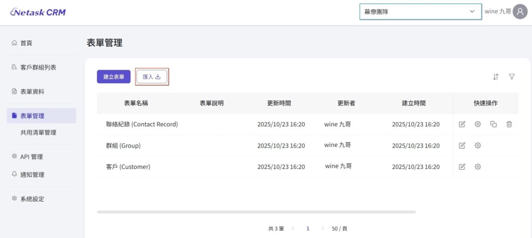Click the copy icon for 聯絡紀錄 row

click(x=494, y=124)
